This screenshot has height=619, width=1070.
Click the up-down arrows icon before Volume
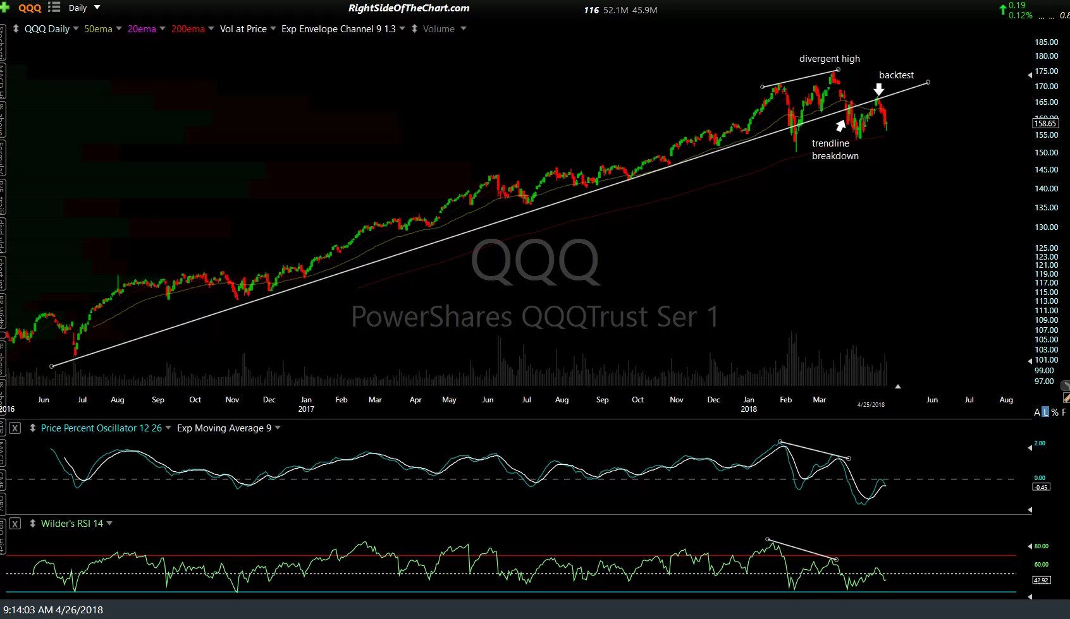(x=414, y=28)
